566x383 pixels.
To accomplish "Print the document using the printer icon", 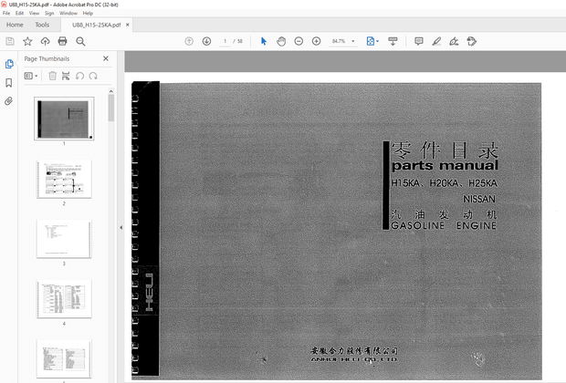I will (62, 41).
